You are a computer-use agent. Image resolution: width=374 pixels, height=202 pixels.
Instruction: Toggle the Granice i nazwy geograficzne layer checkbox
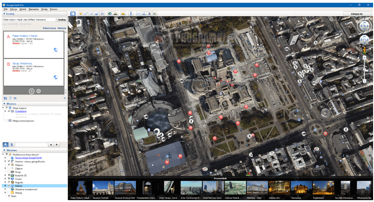click(9, 162)
